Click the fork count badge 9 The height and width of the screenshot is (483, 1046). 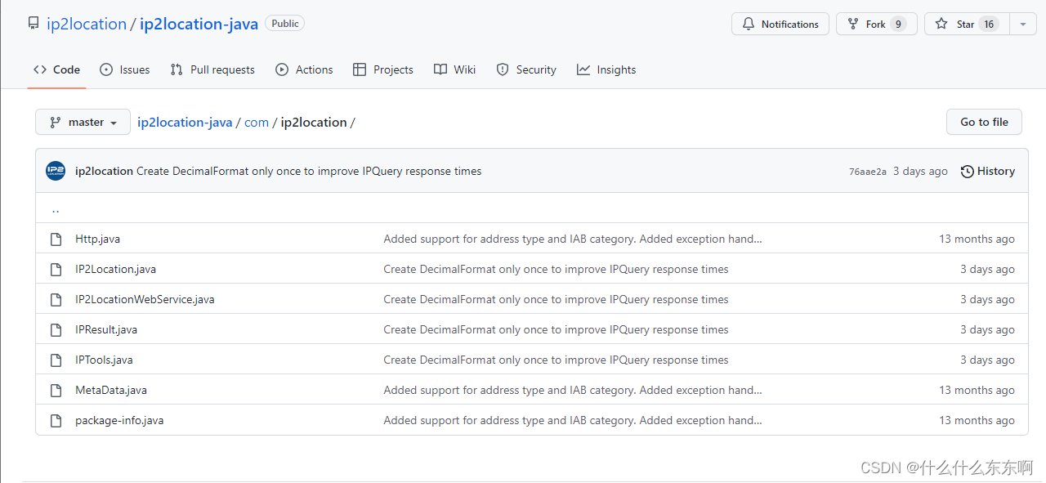(x=898, y=25)
